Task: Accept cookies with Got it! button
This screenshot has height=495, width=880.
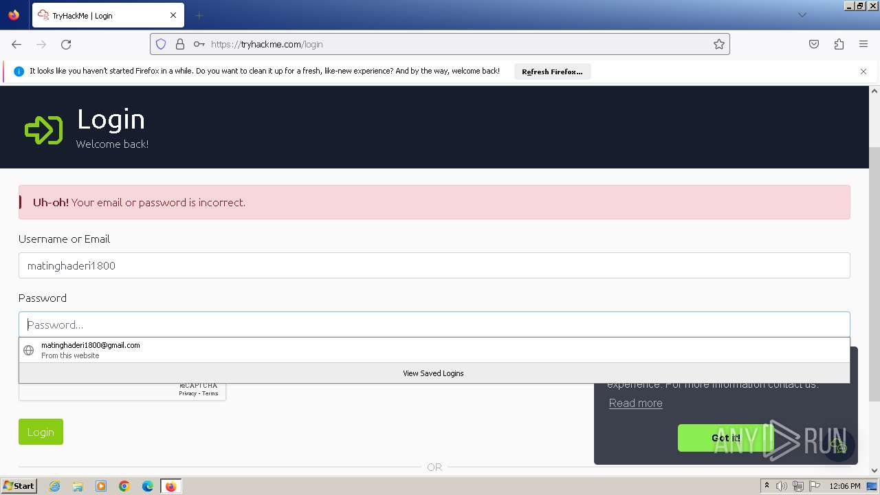Action: tap(726, 438)
